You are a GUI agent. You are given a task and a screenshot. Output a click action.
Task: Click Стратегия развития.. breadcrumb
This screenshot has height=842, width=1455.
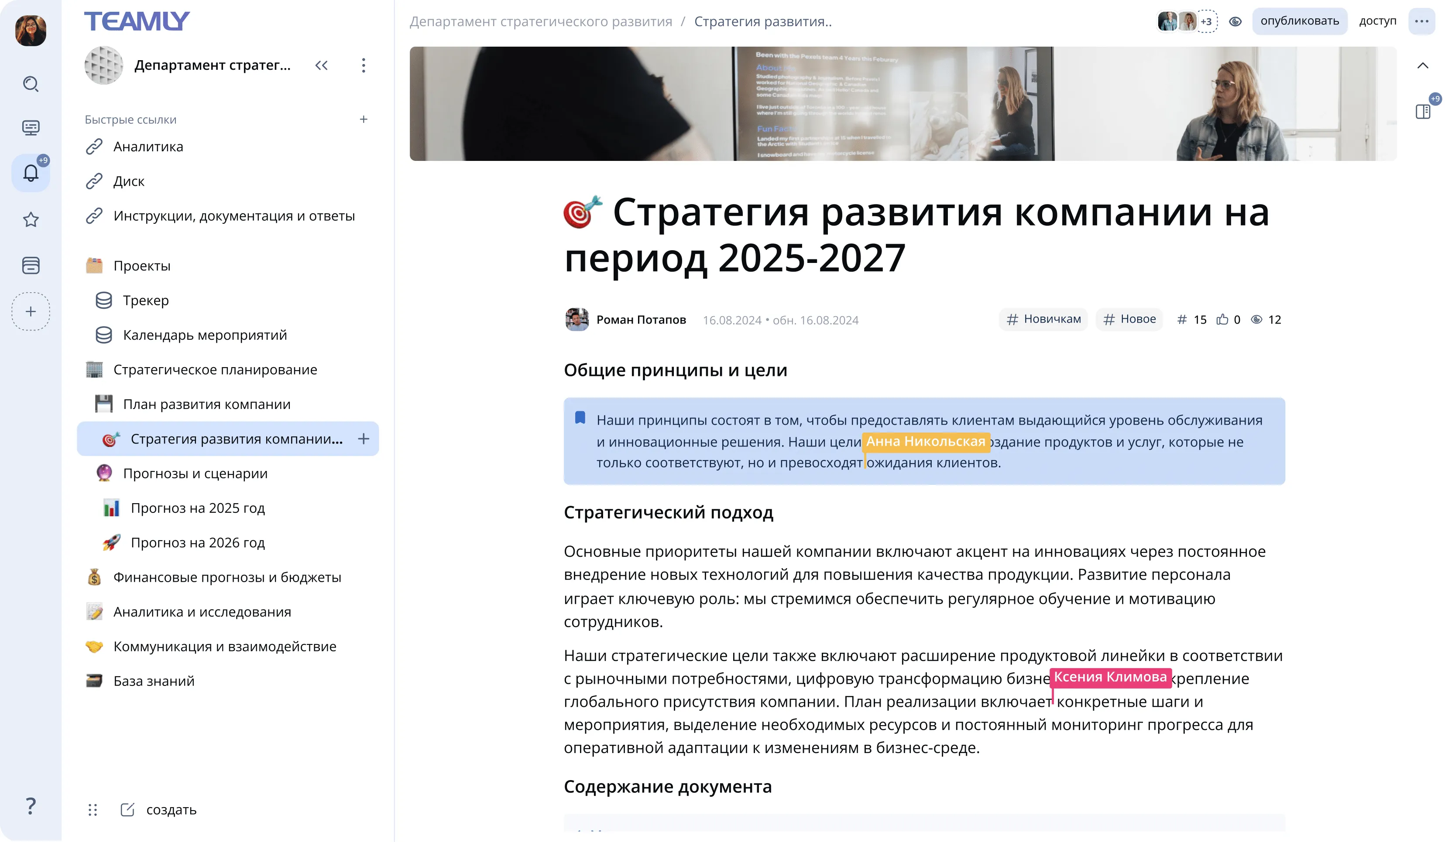coord(763,21)
